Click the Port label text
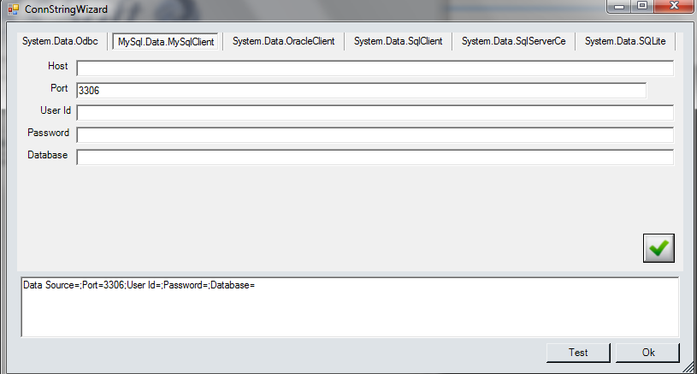The width and height of the screenshot is (697, 374). tap(59, 88)
